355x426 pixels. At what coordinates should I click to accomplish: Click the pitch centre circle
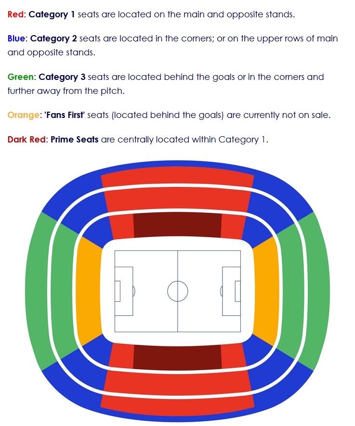click(x=177, y=291)
